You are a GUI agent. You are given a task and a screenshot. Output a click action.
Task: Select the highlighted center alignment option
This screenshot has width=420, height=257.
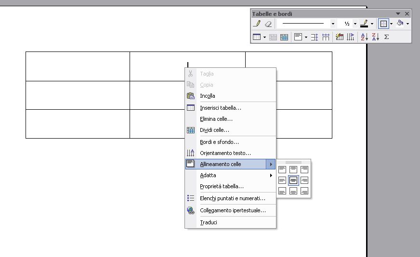click(x=293, y=180)
